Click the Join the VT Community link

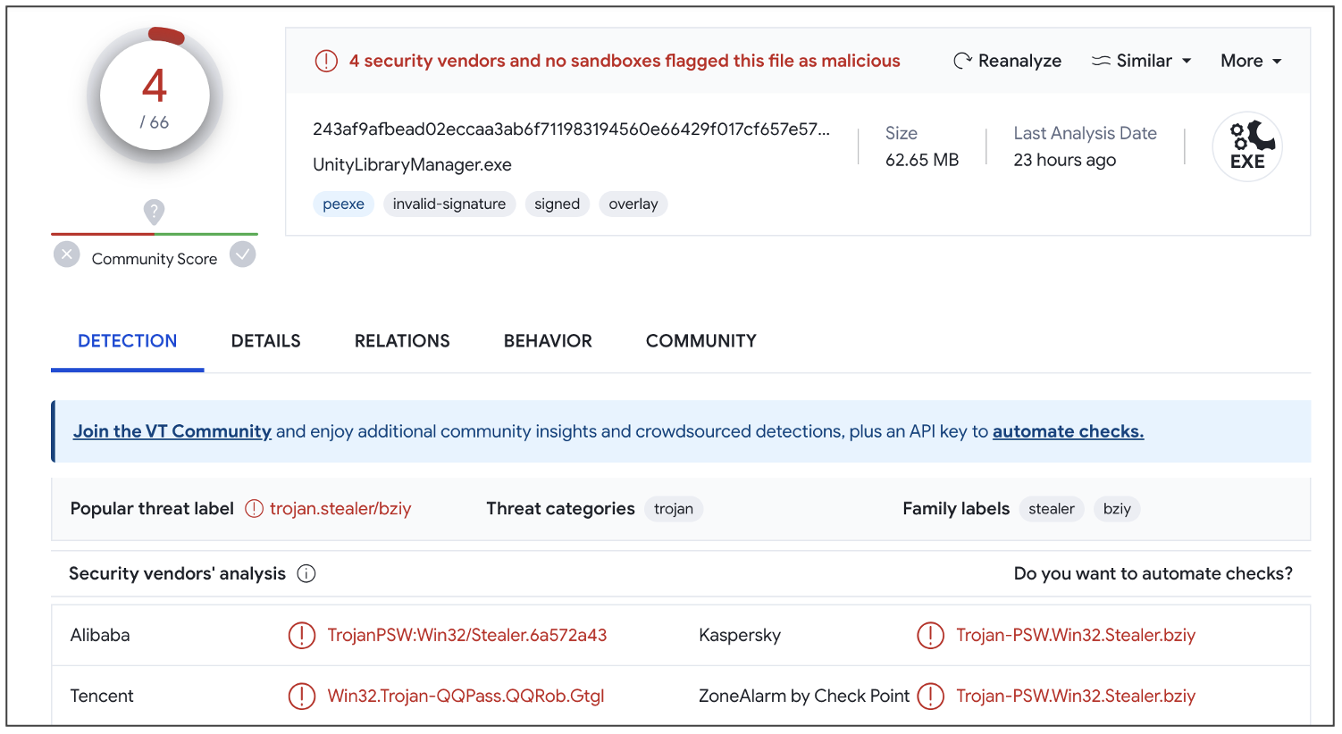[172, 431]
